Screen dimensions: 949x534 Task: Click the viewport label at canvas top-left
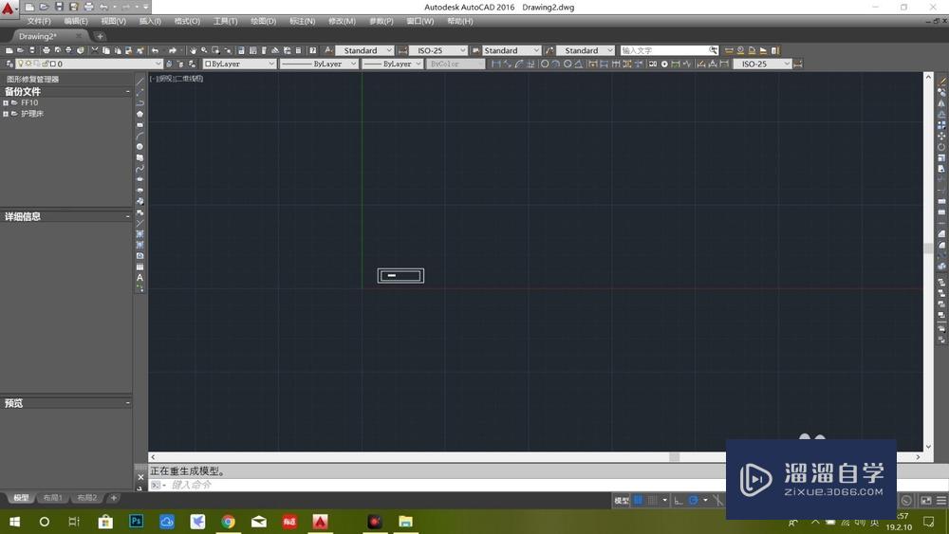coord(177,79)
